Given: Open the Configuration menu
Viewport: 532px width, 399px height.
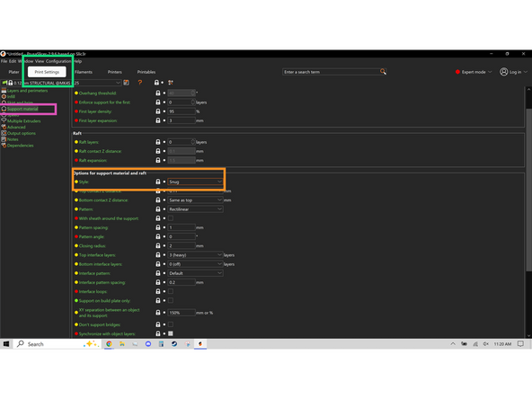Looking at the screenshot, I should 58,61.
